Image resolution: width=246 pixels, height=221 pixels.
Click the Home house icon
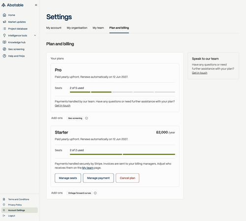tap(4, 15)
